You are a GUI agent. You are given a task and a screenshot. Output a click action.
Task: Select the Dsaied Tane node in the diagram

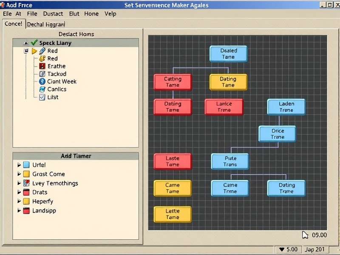pos(229,54)
